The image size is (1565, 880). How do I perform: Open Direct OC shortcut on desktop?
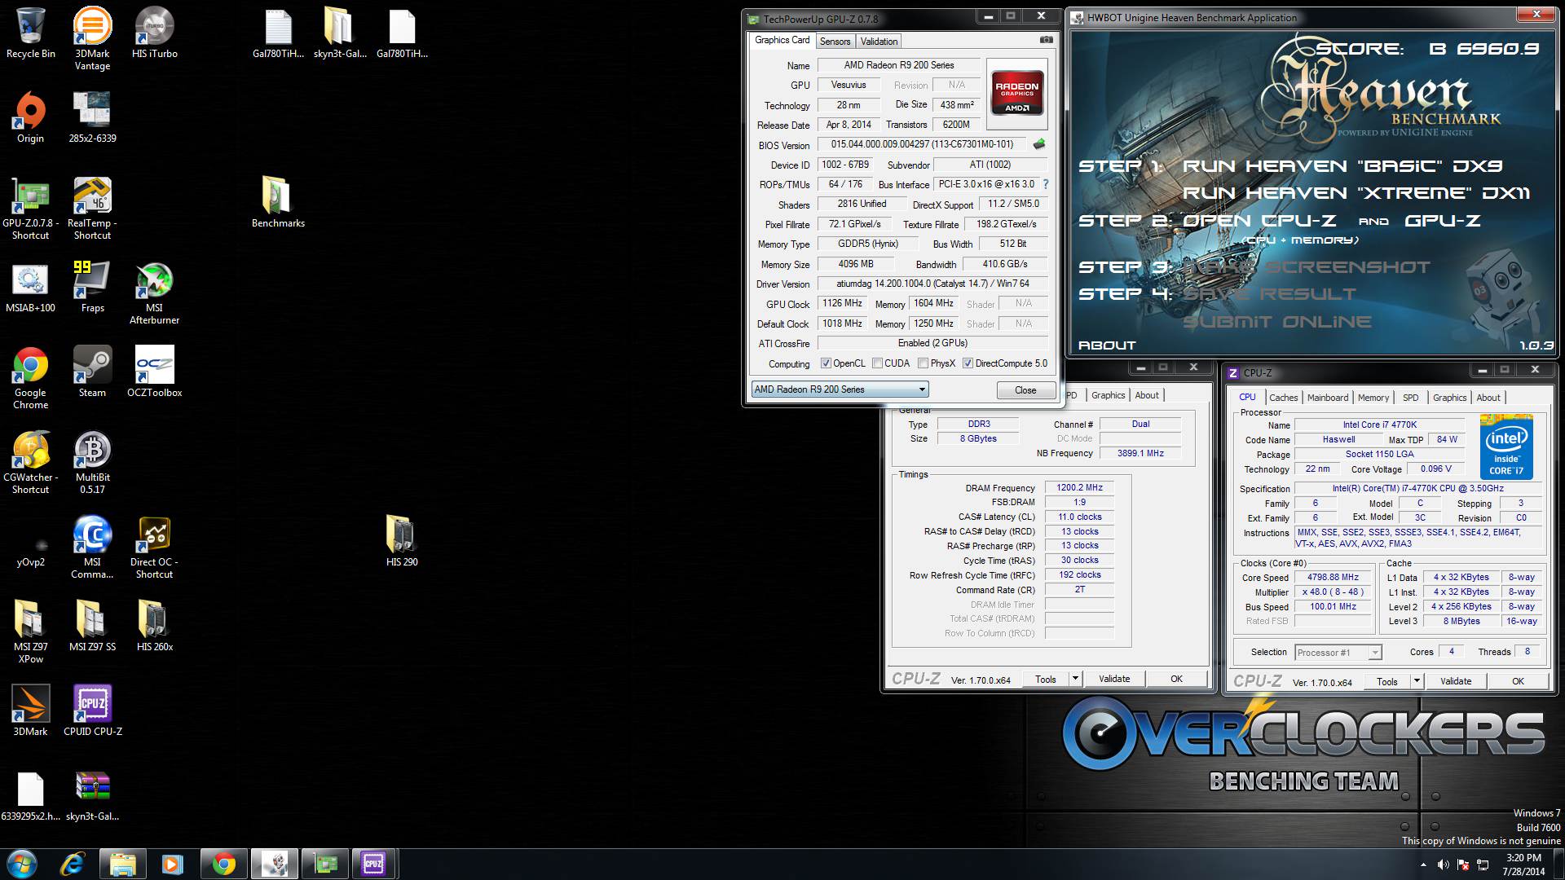click(x=154, y=547)
